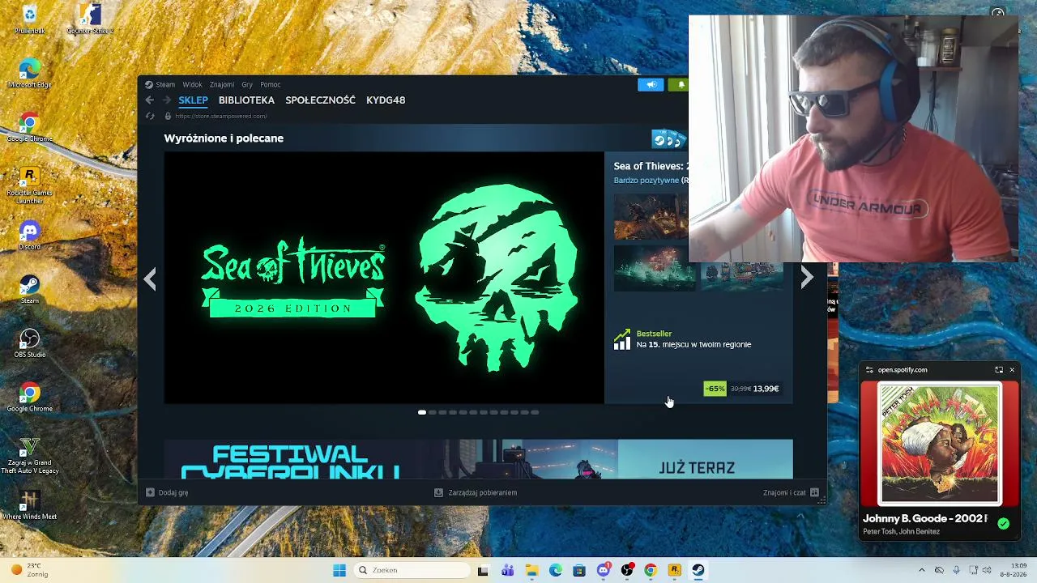Reload the Steam store page
This screenshot has height=583, width=1037.
150,116
